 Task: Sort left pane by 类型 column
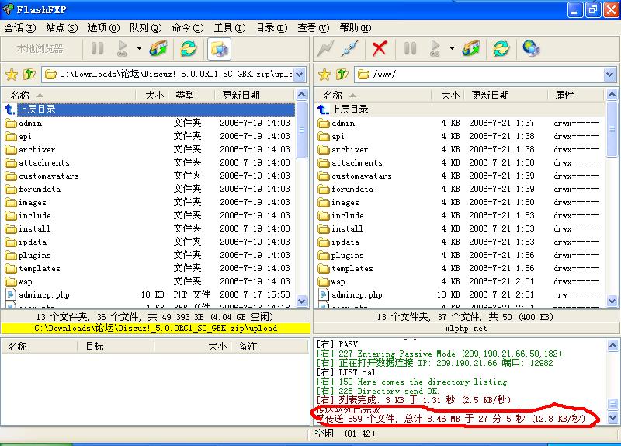tap(192, 95)
